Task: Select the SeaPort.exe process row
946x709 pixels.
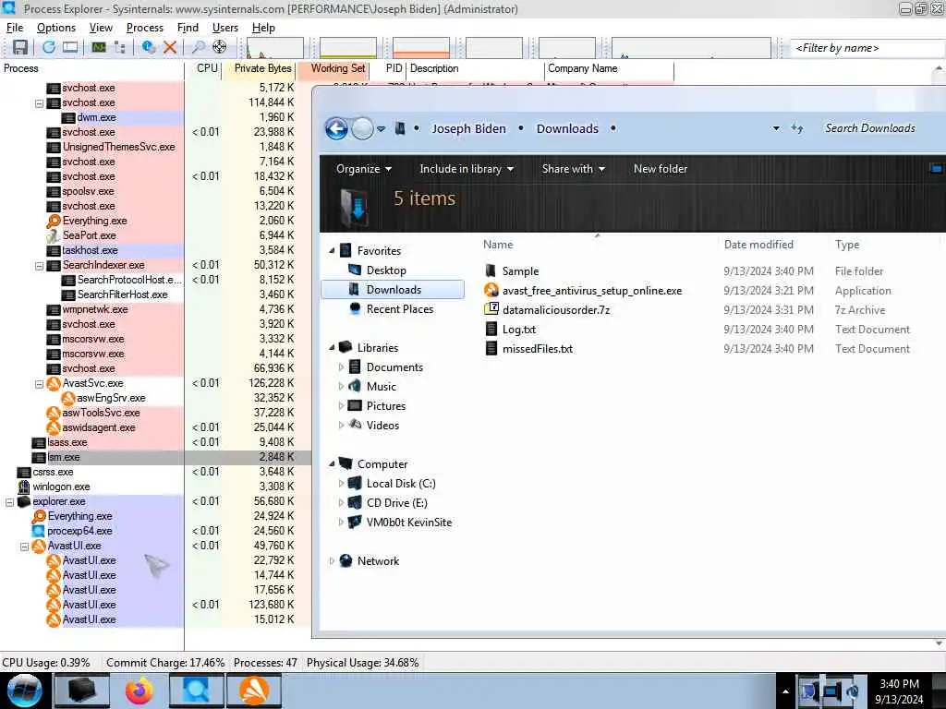Action: tap(89, 235)
